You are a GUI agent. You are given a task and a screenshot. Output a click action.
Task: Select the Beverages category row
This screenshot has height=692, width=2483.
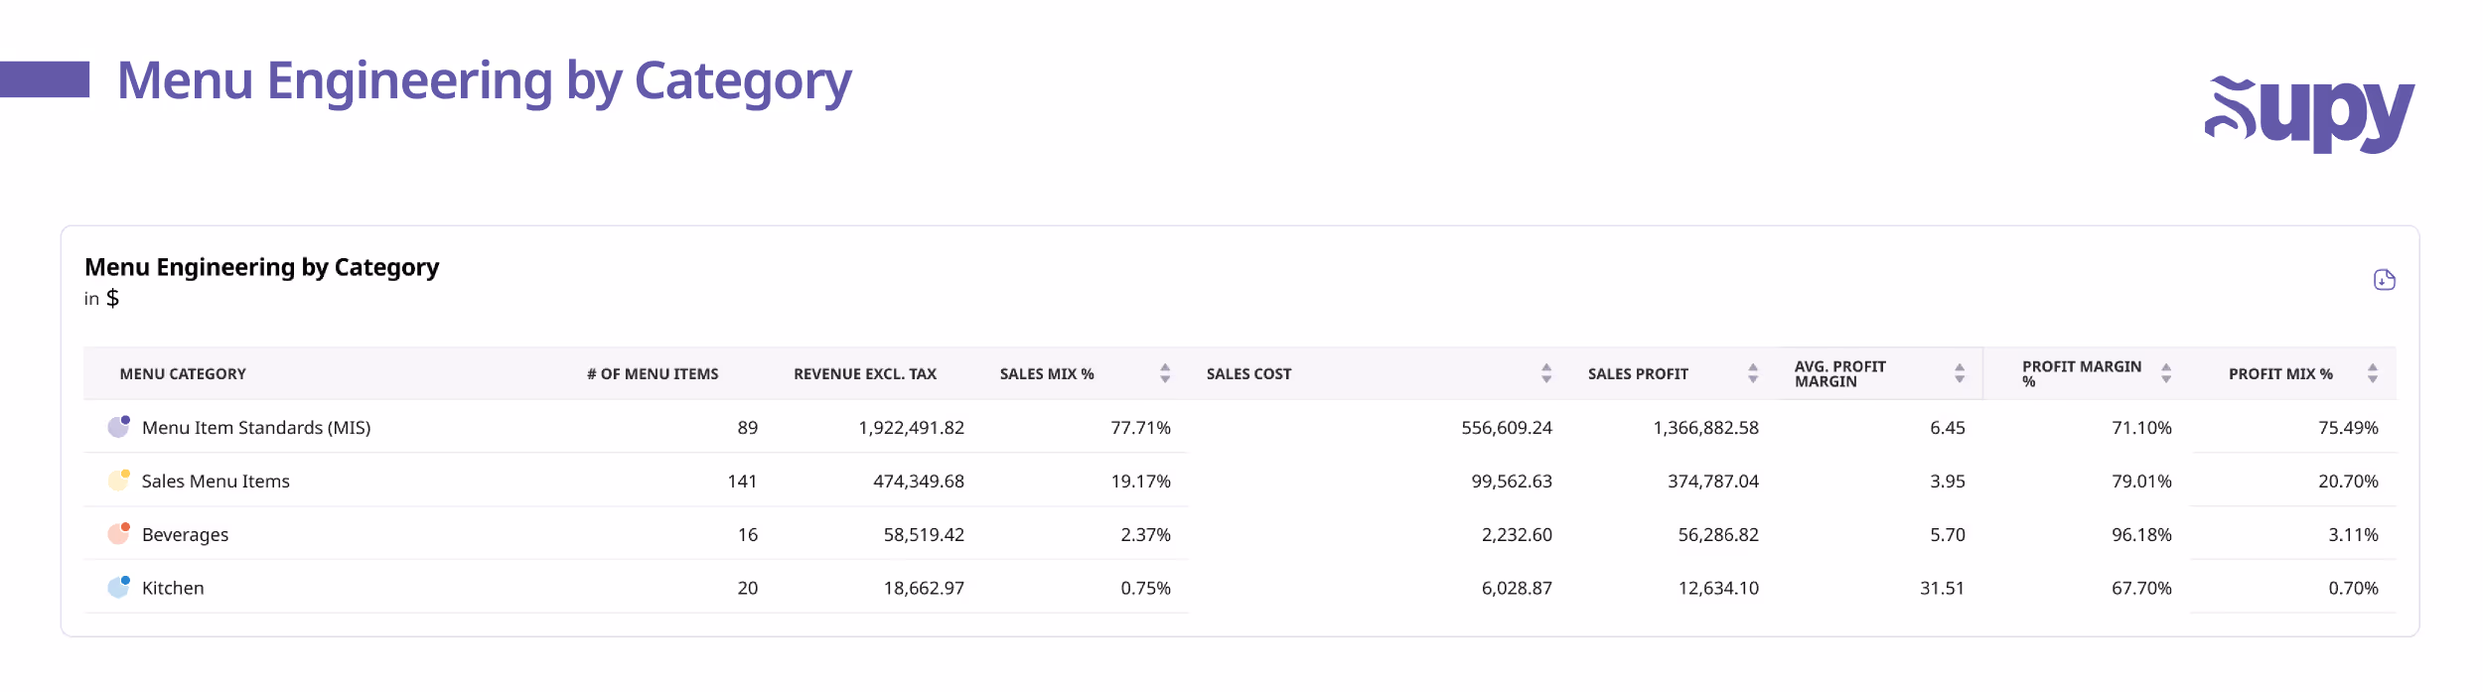tap(185, 535)
